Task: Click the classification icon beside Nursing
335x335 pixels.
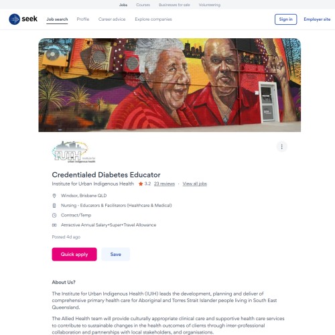Action: point(54,206)
